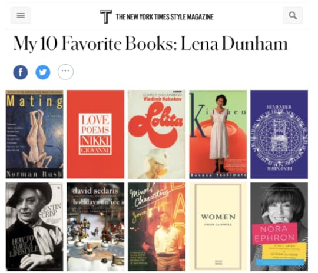Image resolution: width=318 pixels, height=273 pixels.
Task: Select the Nora Ephron book cover
Action: click(279, 227)
